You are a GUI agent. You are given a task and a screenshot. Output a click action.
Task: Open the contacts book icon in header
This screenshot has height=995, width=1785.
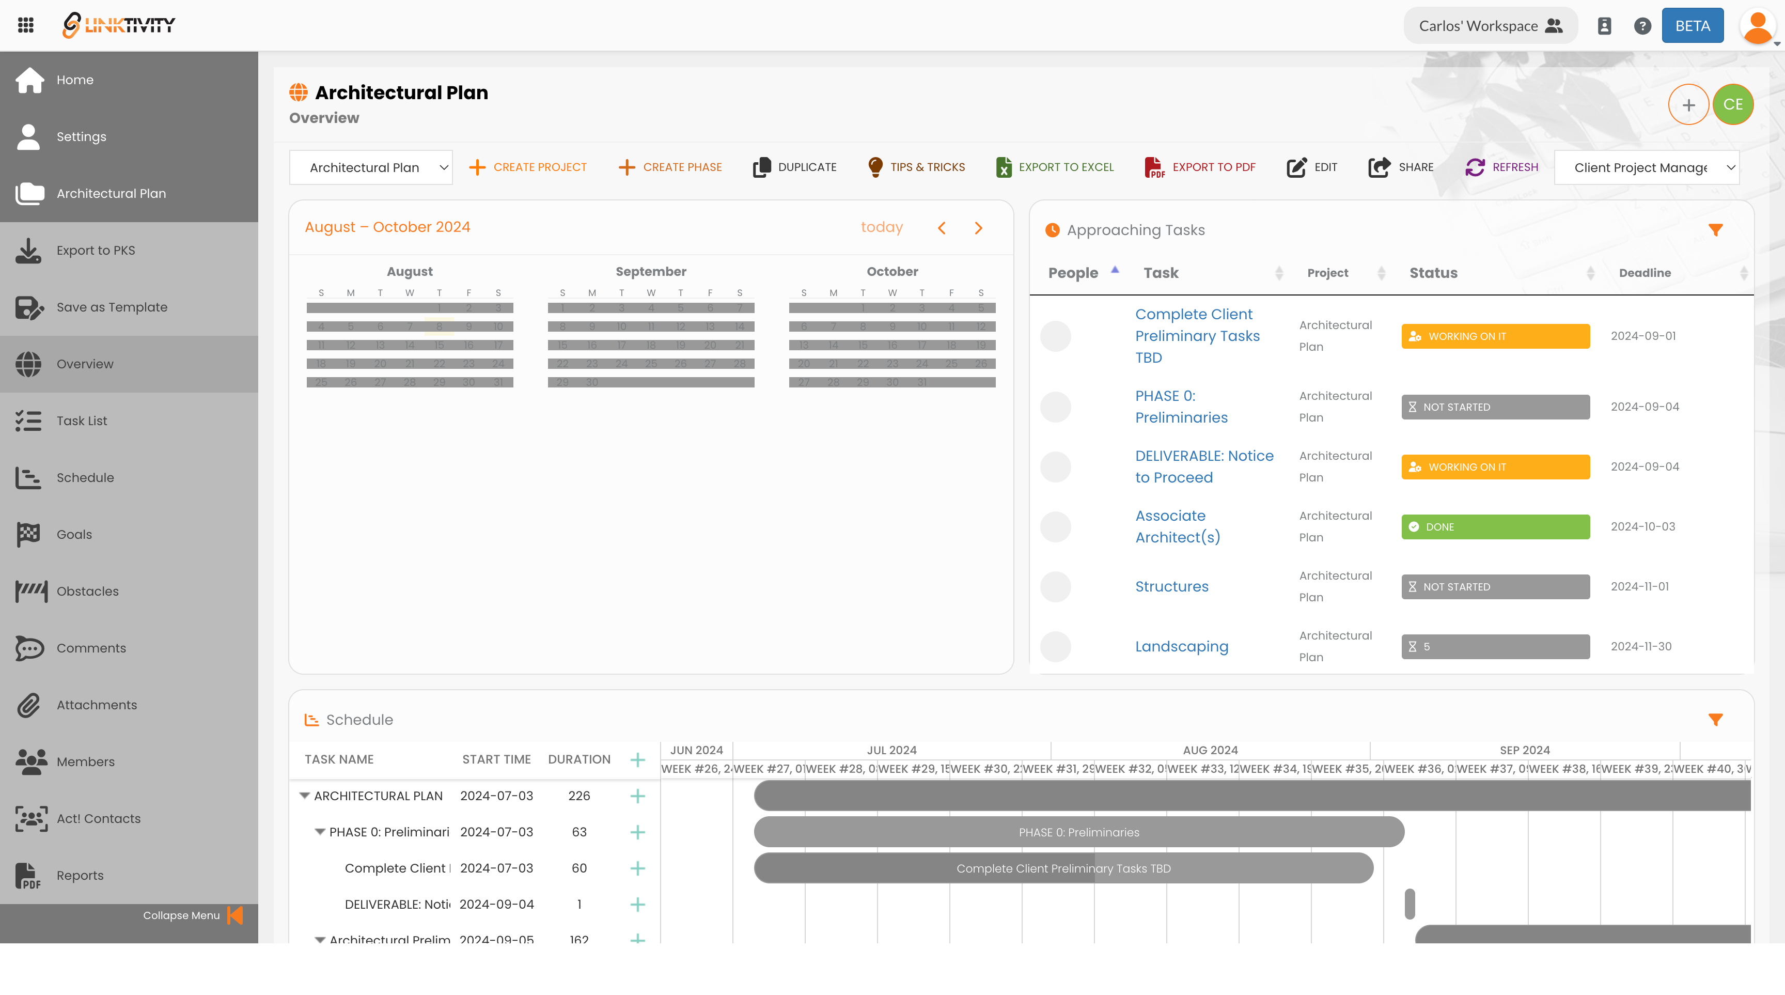(x=1604, y=26)
